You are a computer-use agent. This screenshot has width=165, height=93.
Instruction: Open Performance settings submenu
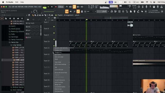pos(61,64)
